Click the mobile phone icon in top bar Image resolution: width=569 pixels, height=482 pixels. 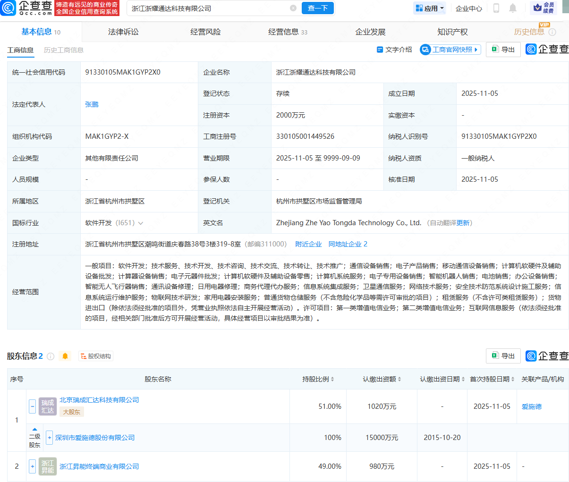coord(495,8)
